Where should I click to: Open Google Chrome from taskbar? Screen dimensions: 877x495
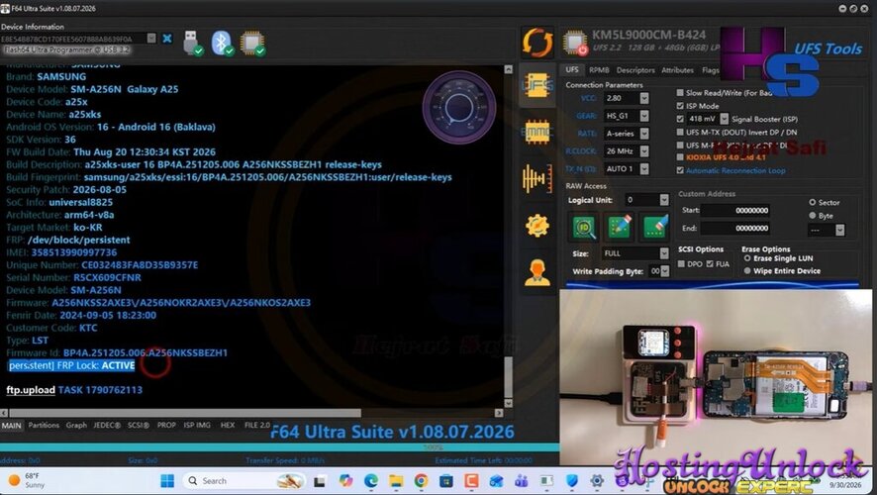(x=421, y=480)
